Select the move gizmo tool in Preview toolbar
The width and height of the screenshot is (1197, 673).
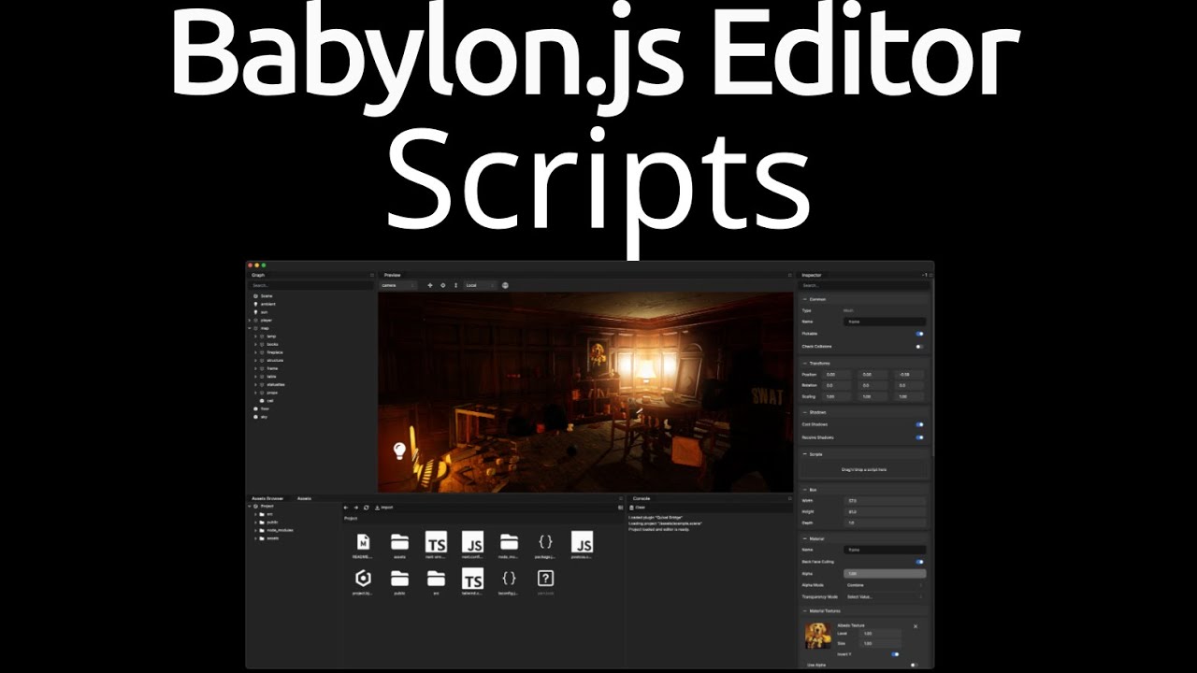tap(430, 285)
